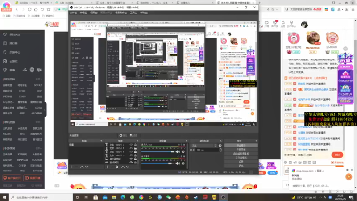The width and height of the screenshot is (357, 201).
Task: Open OBS 工具(T) menu
Action: coord(133,13)
